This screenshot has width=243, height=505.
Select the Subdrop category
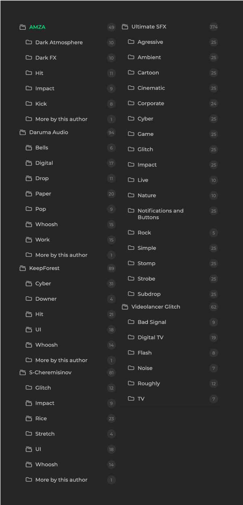tap(149, 294)
